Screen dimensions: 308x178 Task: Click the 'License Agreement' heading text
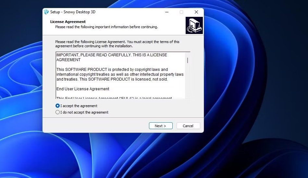[68, 22]
